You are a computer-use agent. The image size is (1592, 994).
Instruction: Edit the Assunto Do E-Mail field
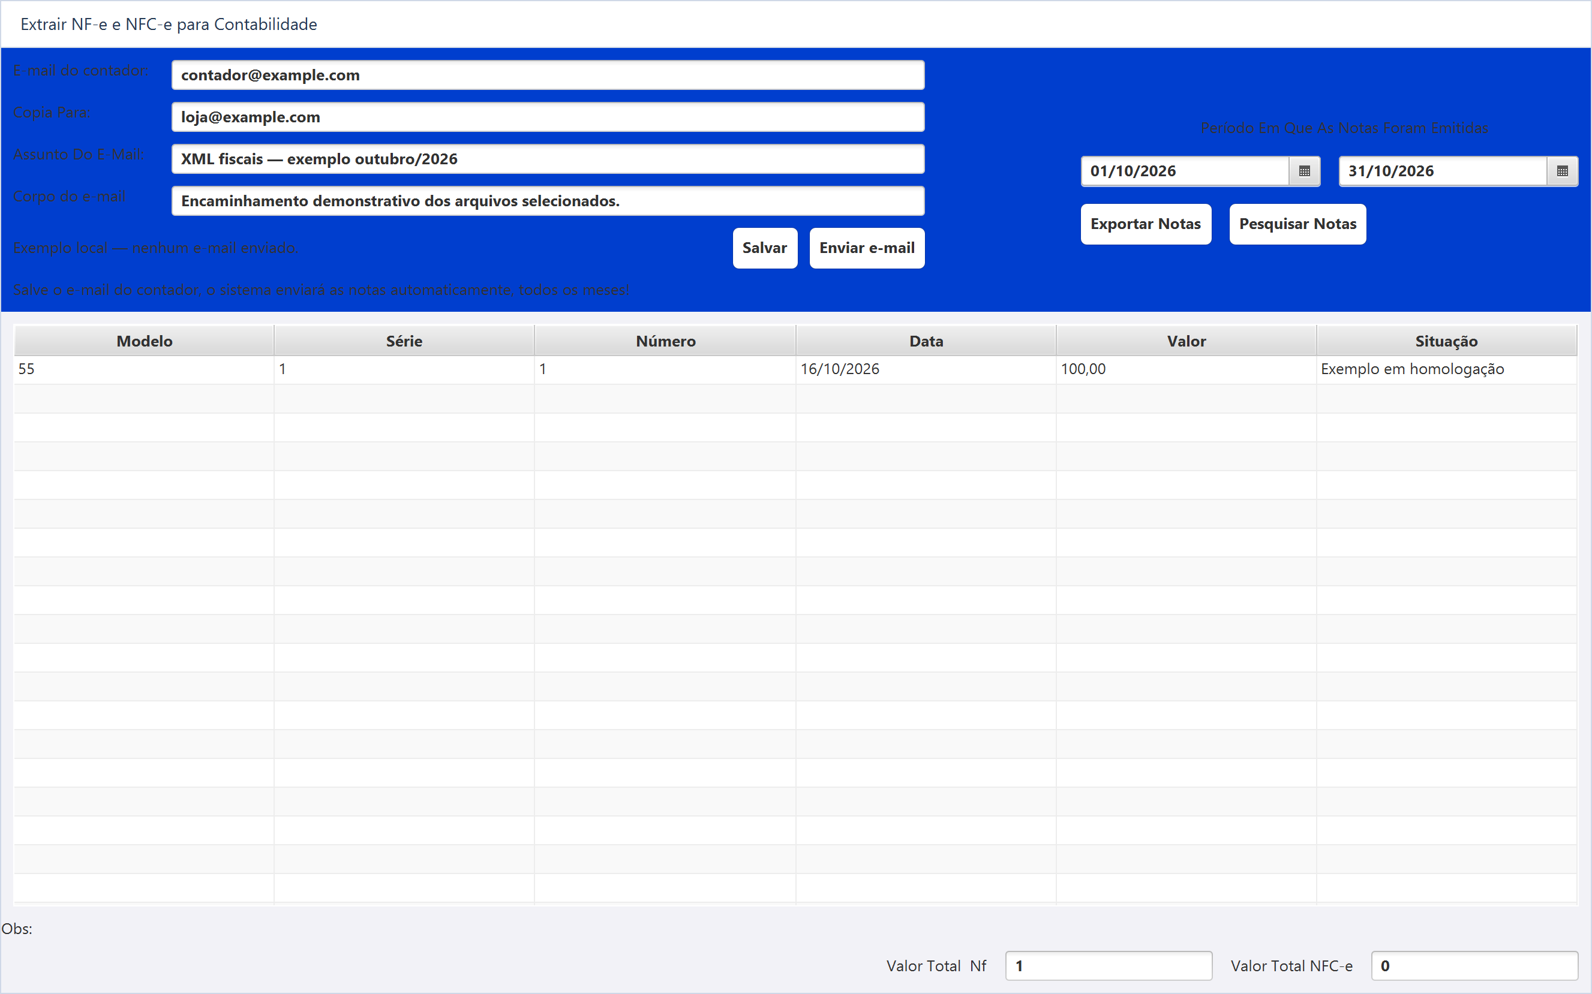(548, 159)
